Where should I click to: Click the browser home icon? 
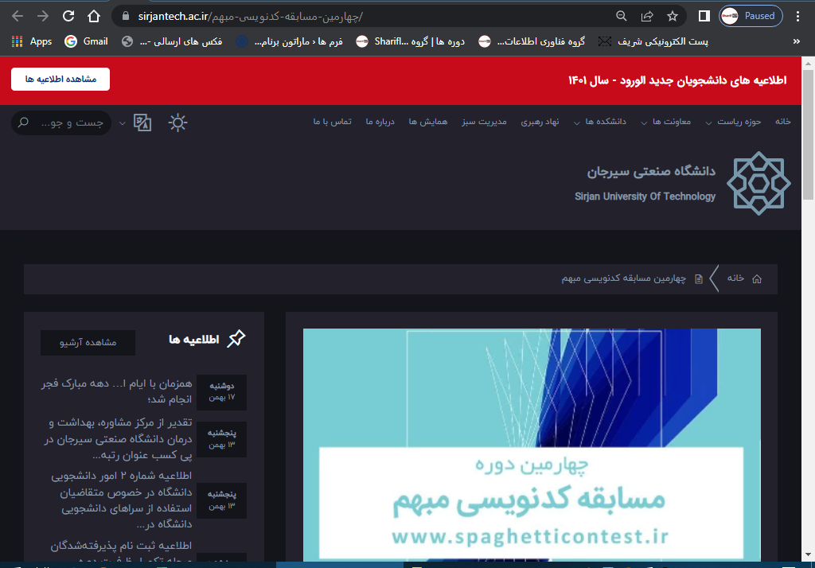tap(94, 16)
